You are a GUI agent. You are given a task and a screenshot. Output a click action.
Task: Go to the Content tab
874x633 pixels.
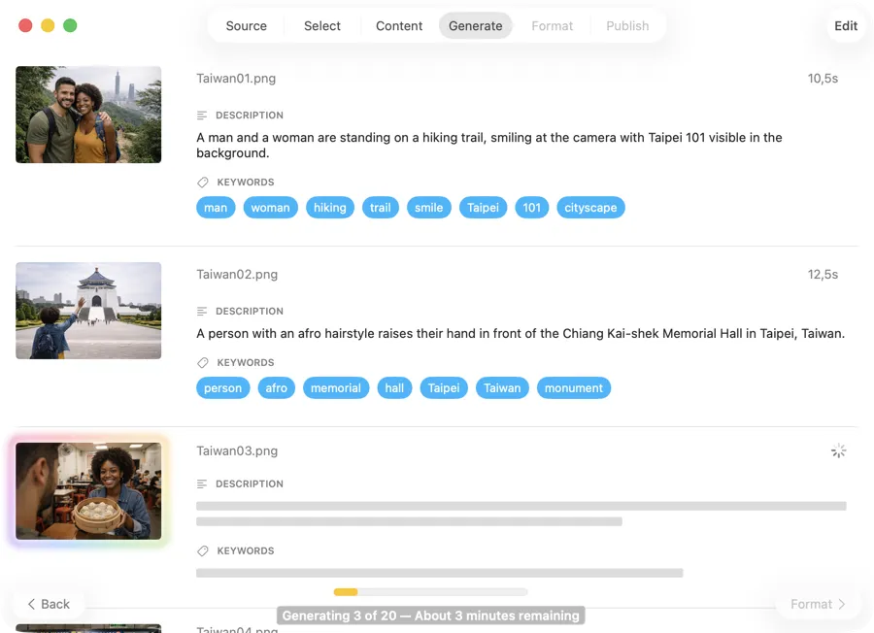coord(399,26)
